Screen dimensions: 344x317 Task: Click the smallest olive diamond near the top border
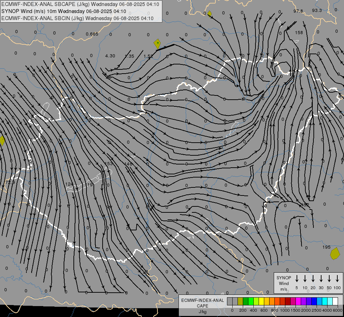coord(209,14)
